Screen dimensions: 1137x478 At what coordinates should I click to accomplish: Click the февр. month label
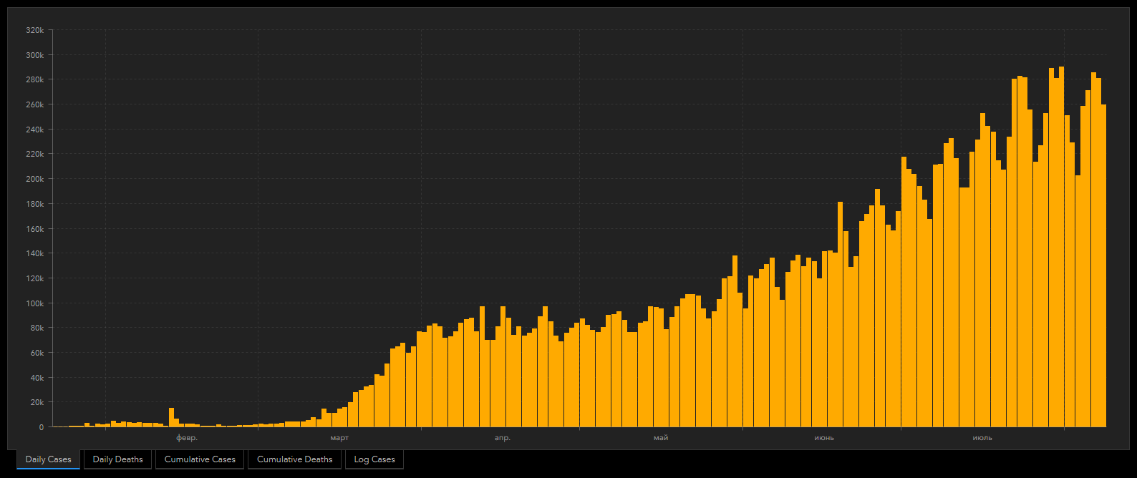187,438
